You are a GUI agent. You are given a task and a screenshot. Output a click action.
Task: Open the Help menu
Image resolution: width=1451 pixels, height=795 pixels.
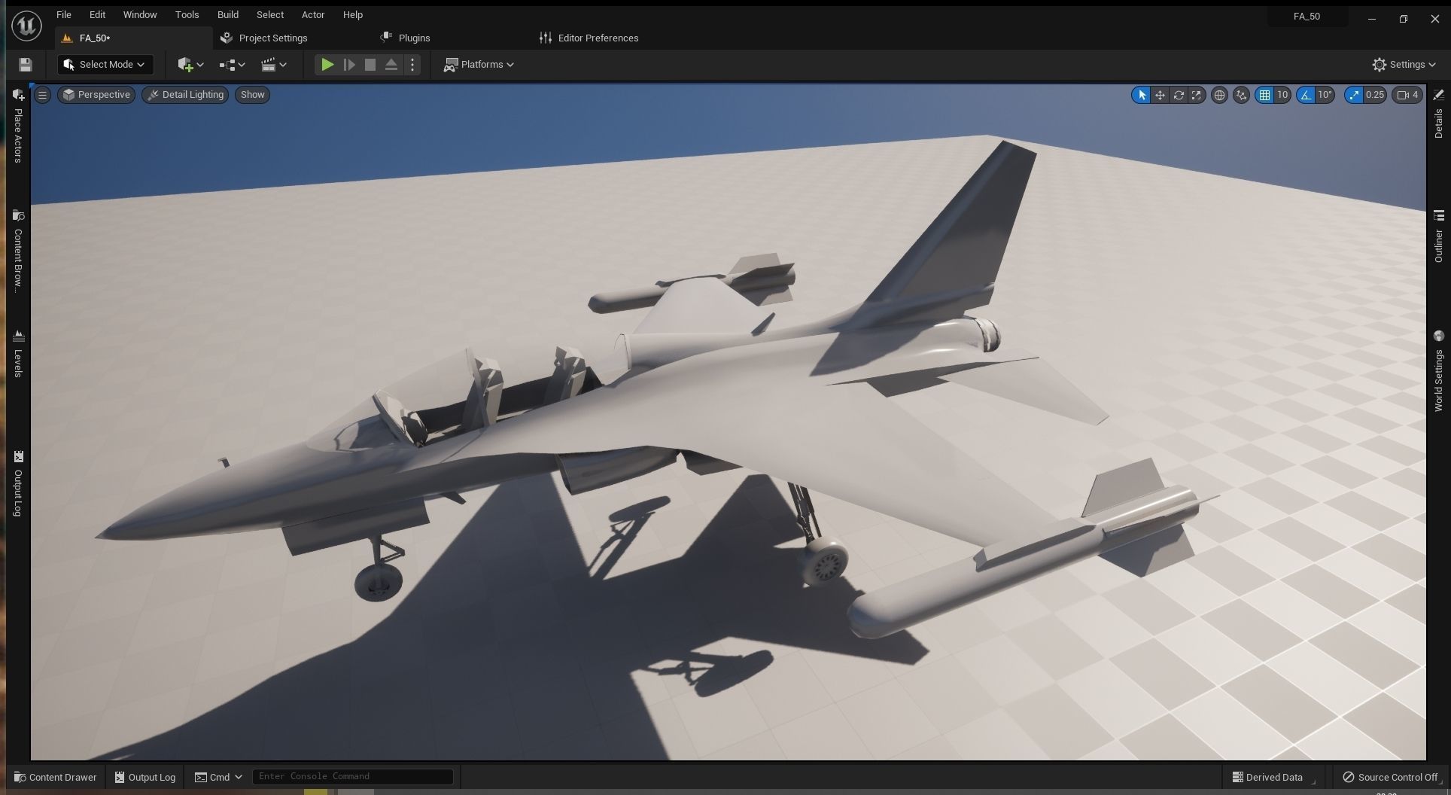352,14
